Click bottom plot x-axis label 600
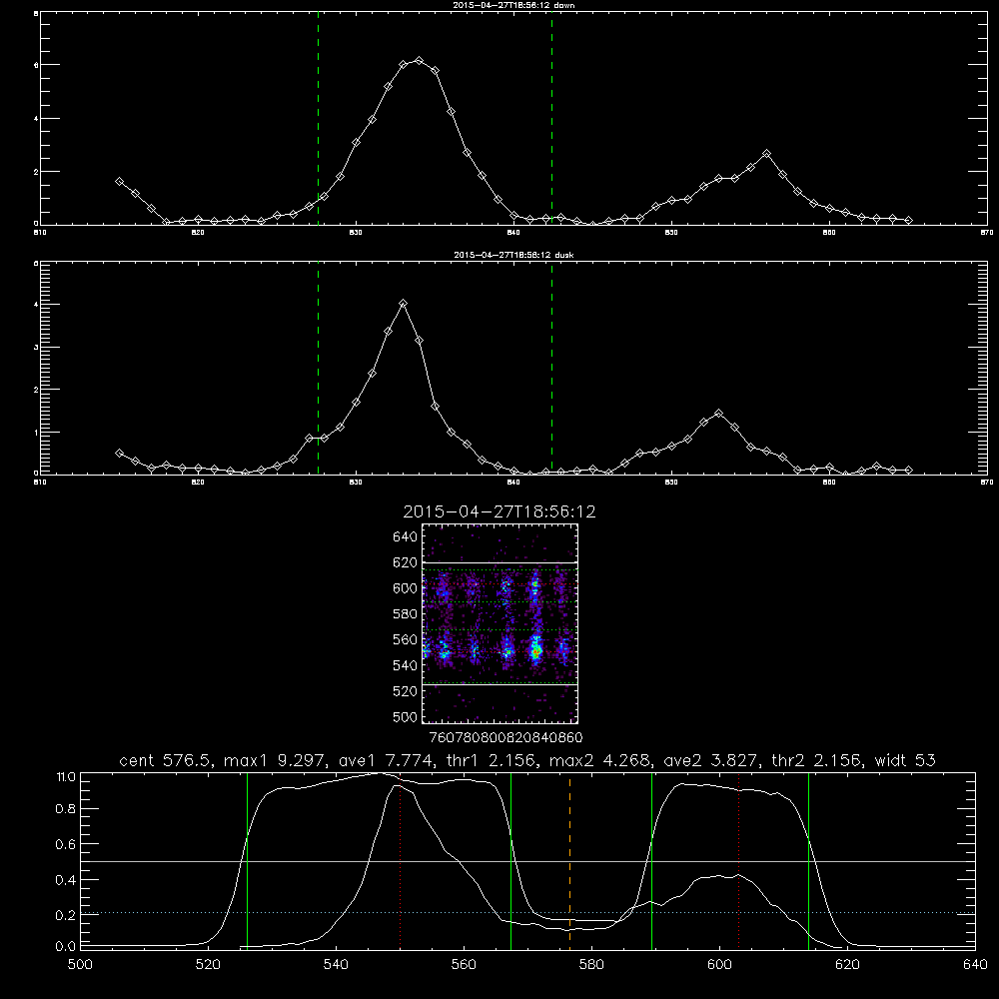999x999 pixels. pos(719,965)
